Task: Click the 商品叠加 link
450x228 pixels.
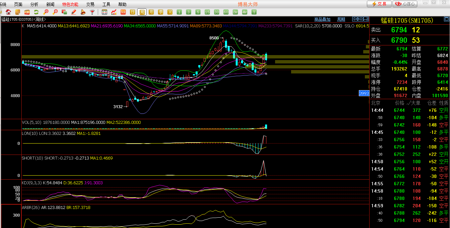Action: click(x=322, y=19)
